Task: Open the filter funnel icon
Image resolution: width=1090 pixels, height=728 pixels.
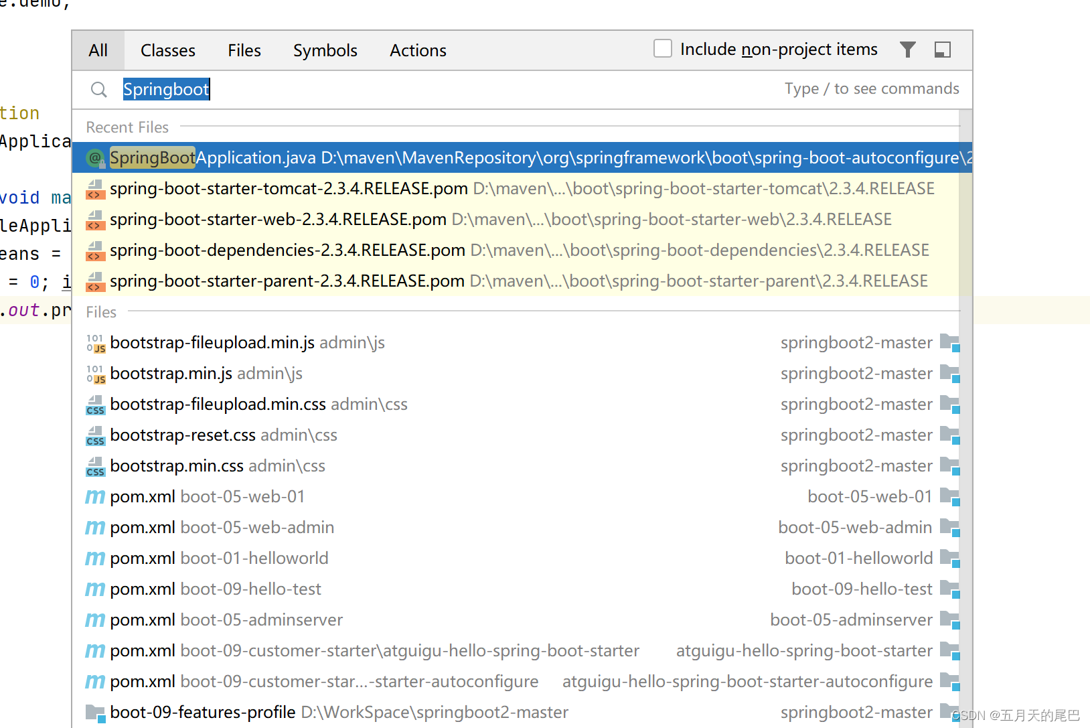Action: 908,50
